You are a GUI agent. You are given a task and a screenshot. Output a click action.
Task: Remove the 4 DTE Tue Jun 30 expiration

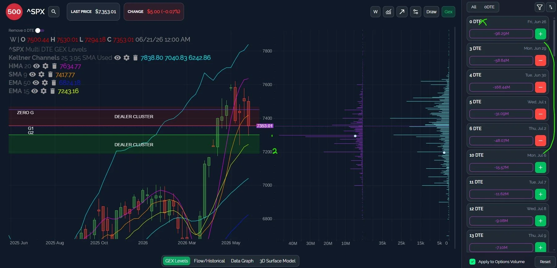click(540, 87)
